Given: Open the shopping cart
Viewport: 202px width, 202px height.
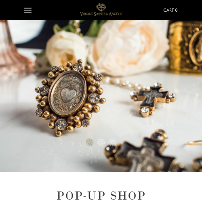Looking at the screenshot, I should (x=170, y=10).
